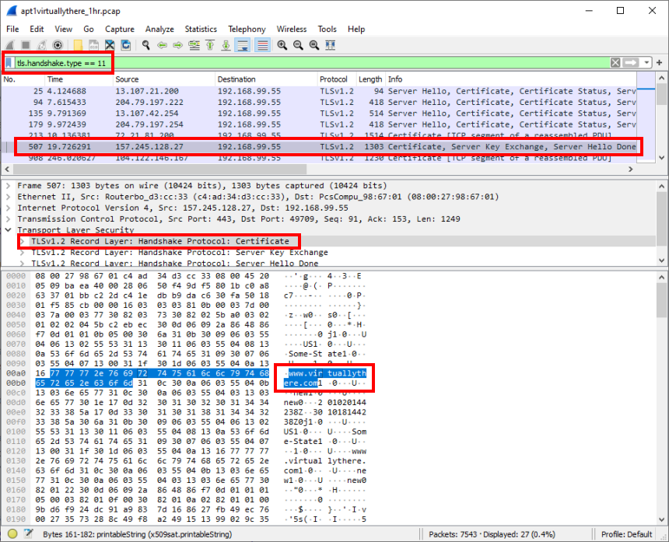Select packet 135 from 13.107.42.254

pos(319,114)
